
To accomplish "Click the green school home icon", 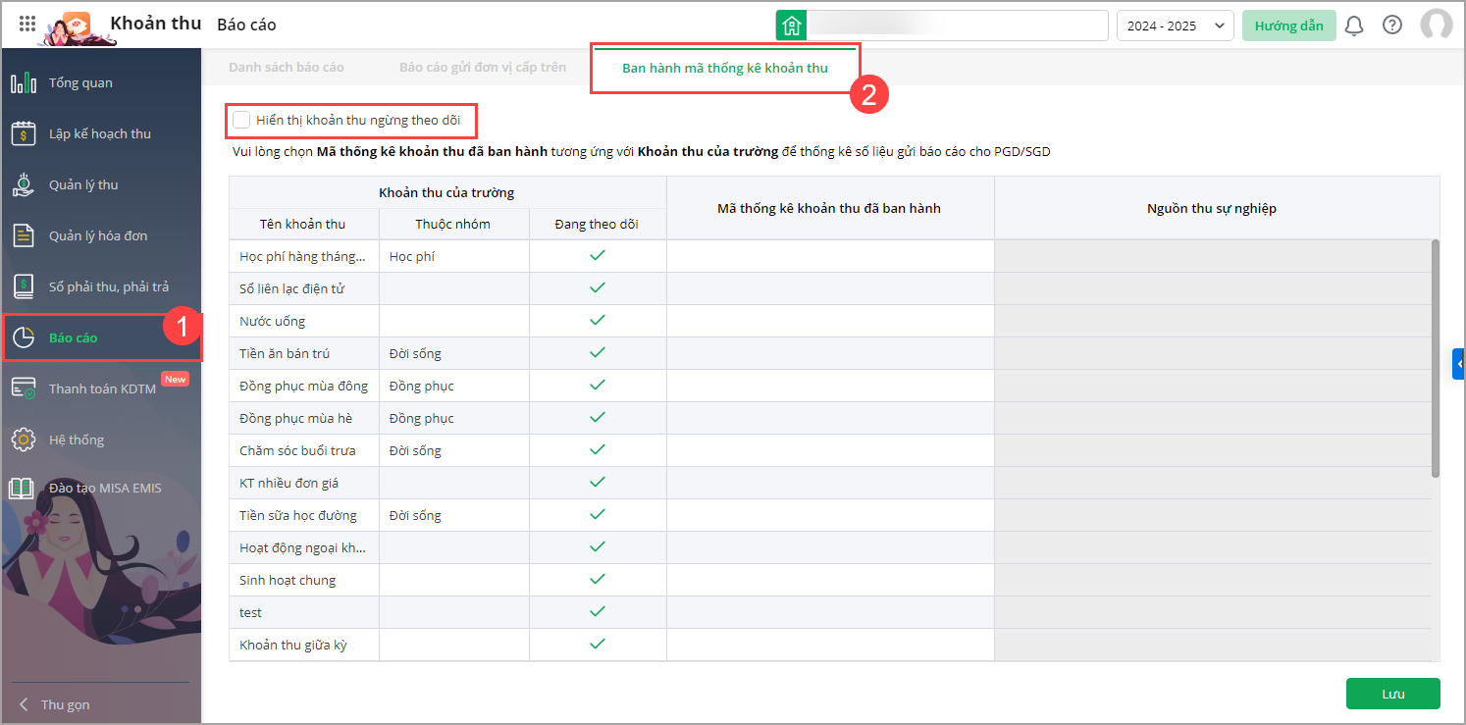I will pyautogui.click(x=791, y=26).
